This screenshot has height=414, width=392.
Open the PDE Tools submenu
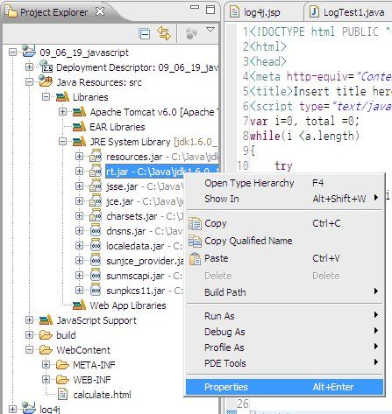point(285,363)
